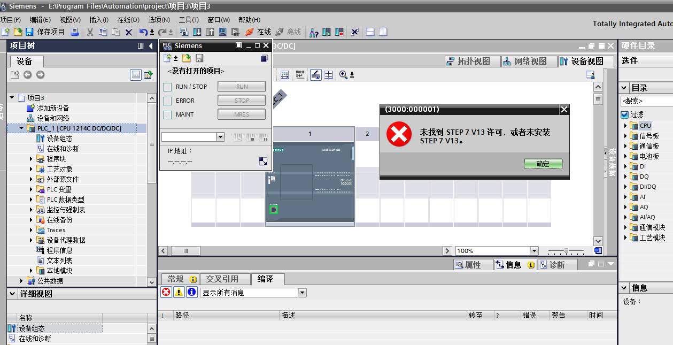The image size is (673, 345).
Task: Click the copy icon in main toolbar
Action: pyautogui.click(x=103, y=32)
